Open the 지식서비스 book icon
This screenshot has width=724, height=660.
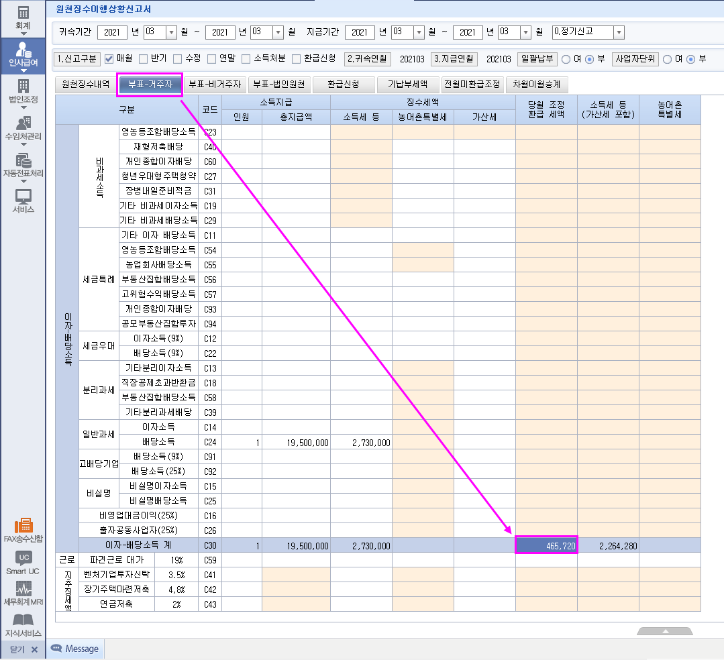(23, 624)
